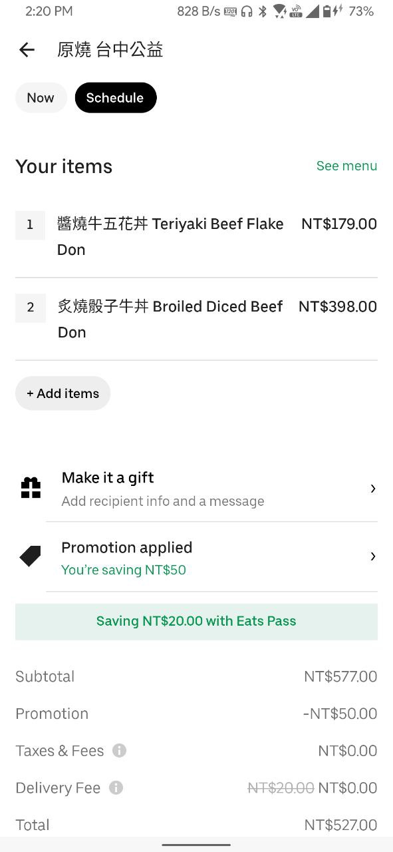Expand Promotion applied chevron
393x852 pixels.
(373, 556)
